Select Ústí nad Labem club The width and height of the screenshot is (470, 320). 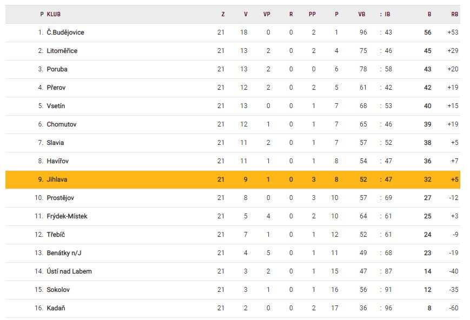point(69,271)
